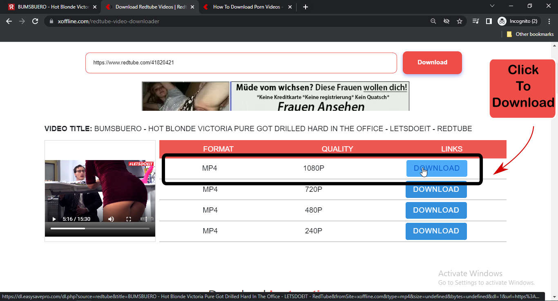
Task: Click the browser forward arrow
Action: (x=22, y=21)
